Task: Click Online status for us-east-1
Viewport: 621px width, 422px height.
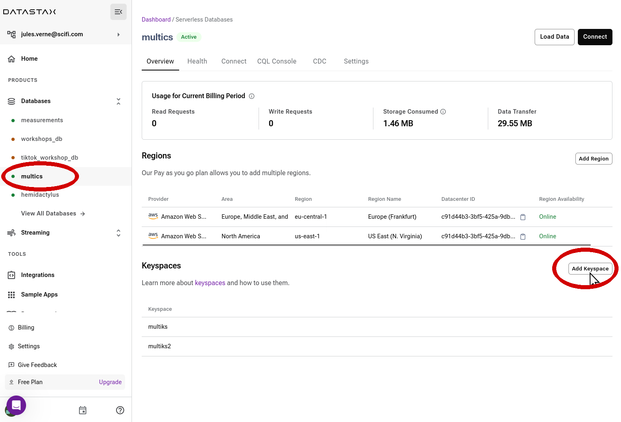Action: [x=547, y=236]
